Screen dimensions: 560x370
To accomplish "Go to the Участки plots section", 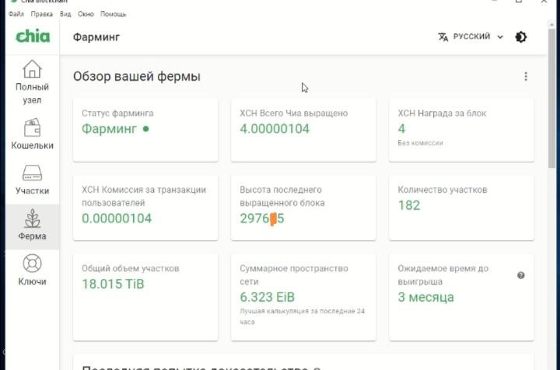I will click(32, 180).
